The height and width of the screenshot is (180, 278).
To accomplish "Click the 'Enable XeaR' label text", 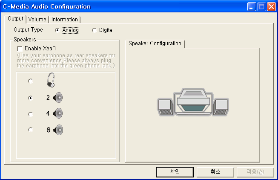I will click(x=40, y=48).
